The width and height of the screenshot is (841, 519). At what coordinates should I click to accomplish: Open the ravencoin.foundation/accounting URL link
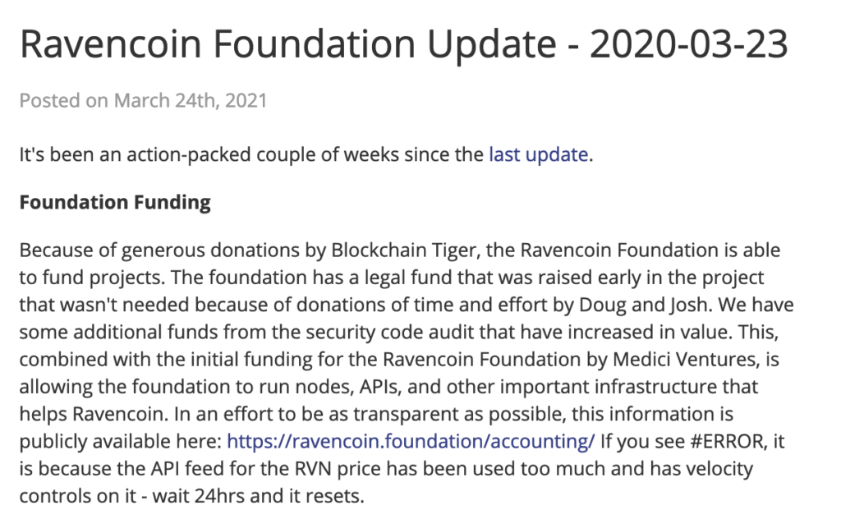pos(411,441)
